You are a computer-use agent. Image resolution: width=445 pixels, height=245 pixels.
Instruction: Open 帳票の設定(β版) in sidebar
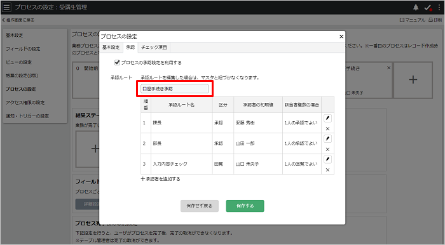[22, 76]
